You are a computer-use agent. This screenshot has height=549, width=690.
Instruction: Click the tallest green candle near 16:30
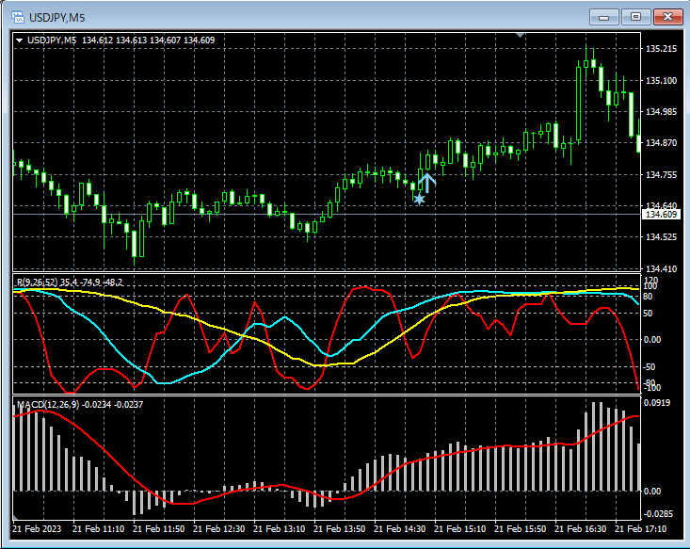pyautogui.click(x=579, y=104)
